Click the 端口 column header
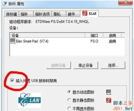Viewport: 134px width, 111px height. [x=94, y=35]
